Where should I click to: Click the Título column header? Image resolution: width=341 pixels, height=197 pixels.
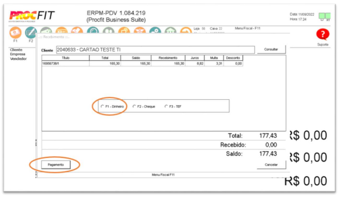point(65,58)
